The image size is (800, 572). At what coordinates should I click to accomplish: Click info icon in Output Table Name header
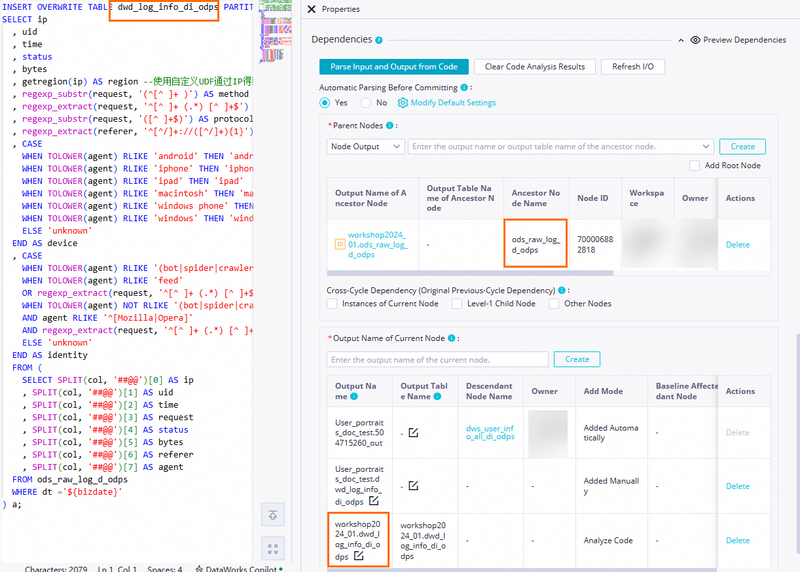point(437,397)
